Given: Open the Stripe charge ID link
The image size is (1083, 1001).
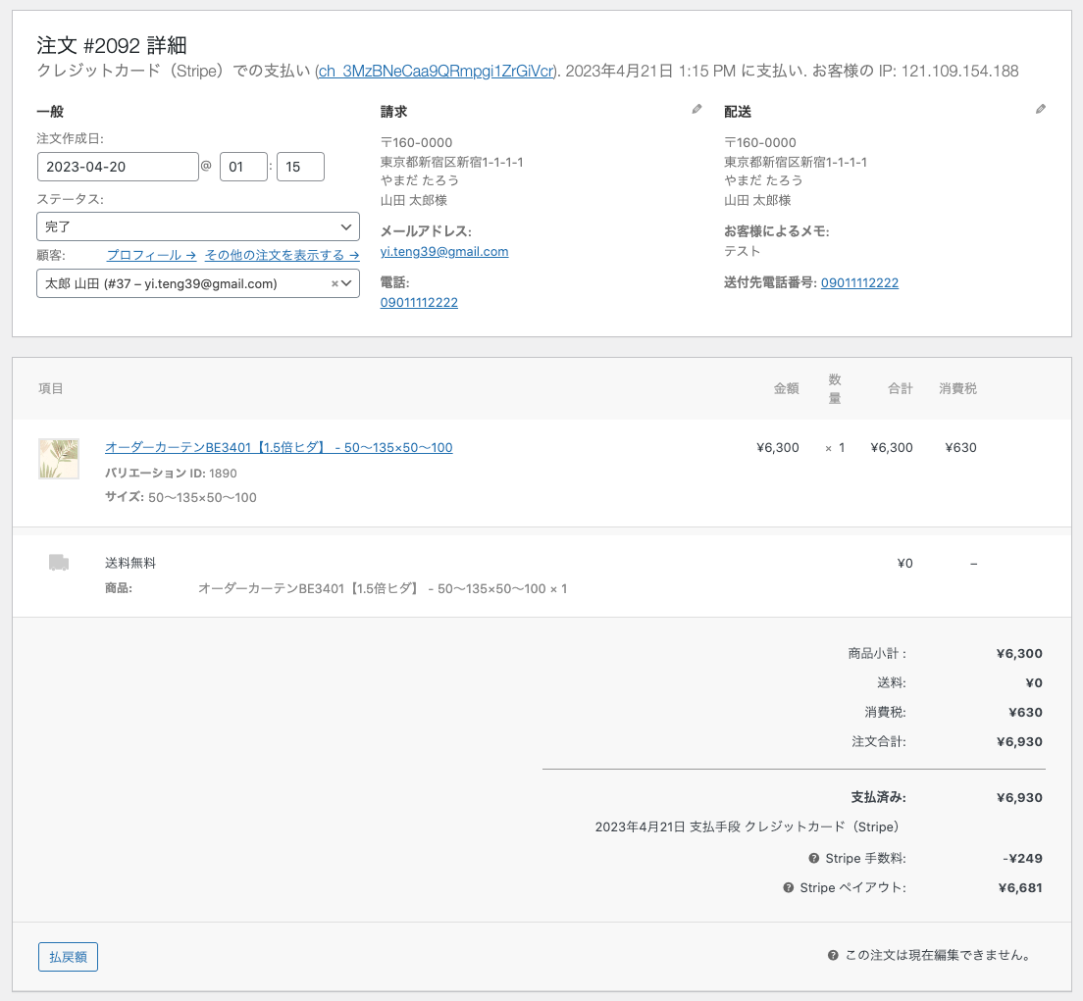Looking at the screenshot, I should click(x=436, y=72).
